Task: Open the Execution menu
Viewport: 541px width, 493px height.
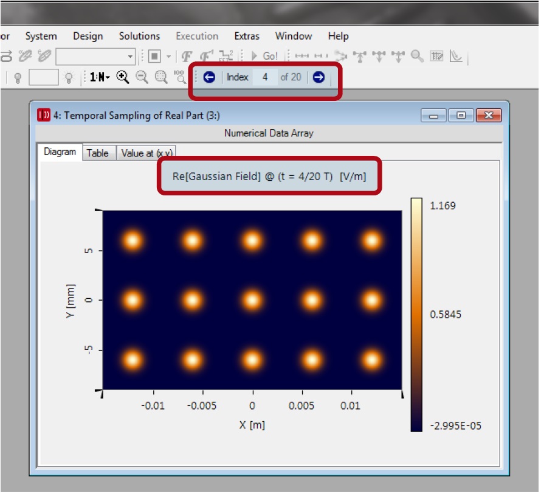Action: 197,36
